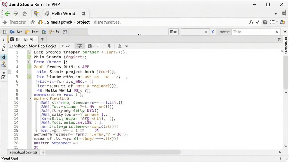Click the gray forward arrow icon
Image resolution: width=289 pixels, height=162 pixels.
[x=16, y=13]
